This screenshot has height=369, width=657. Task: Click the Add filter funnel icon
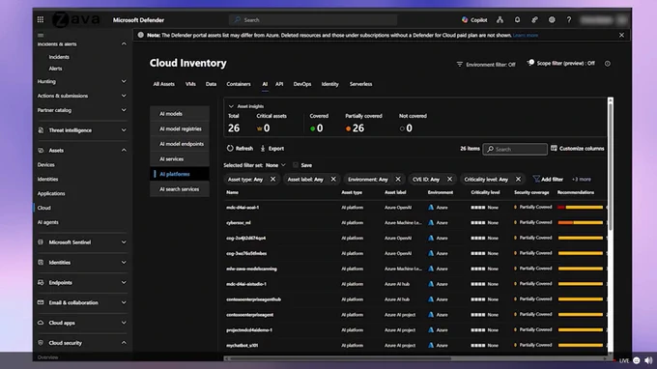coord(536,180)
